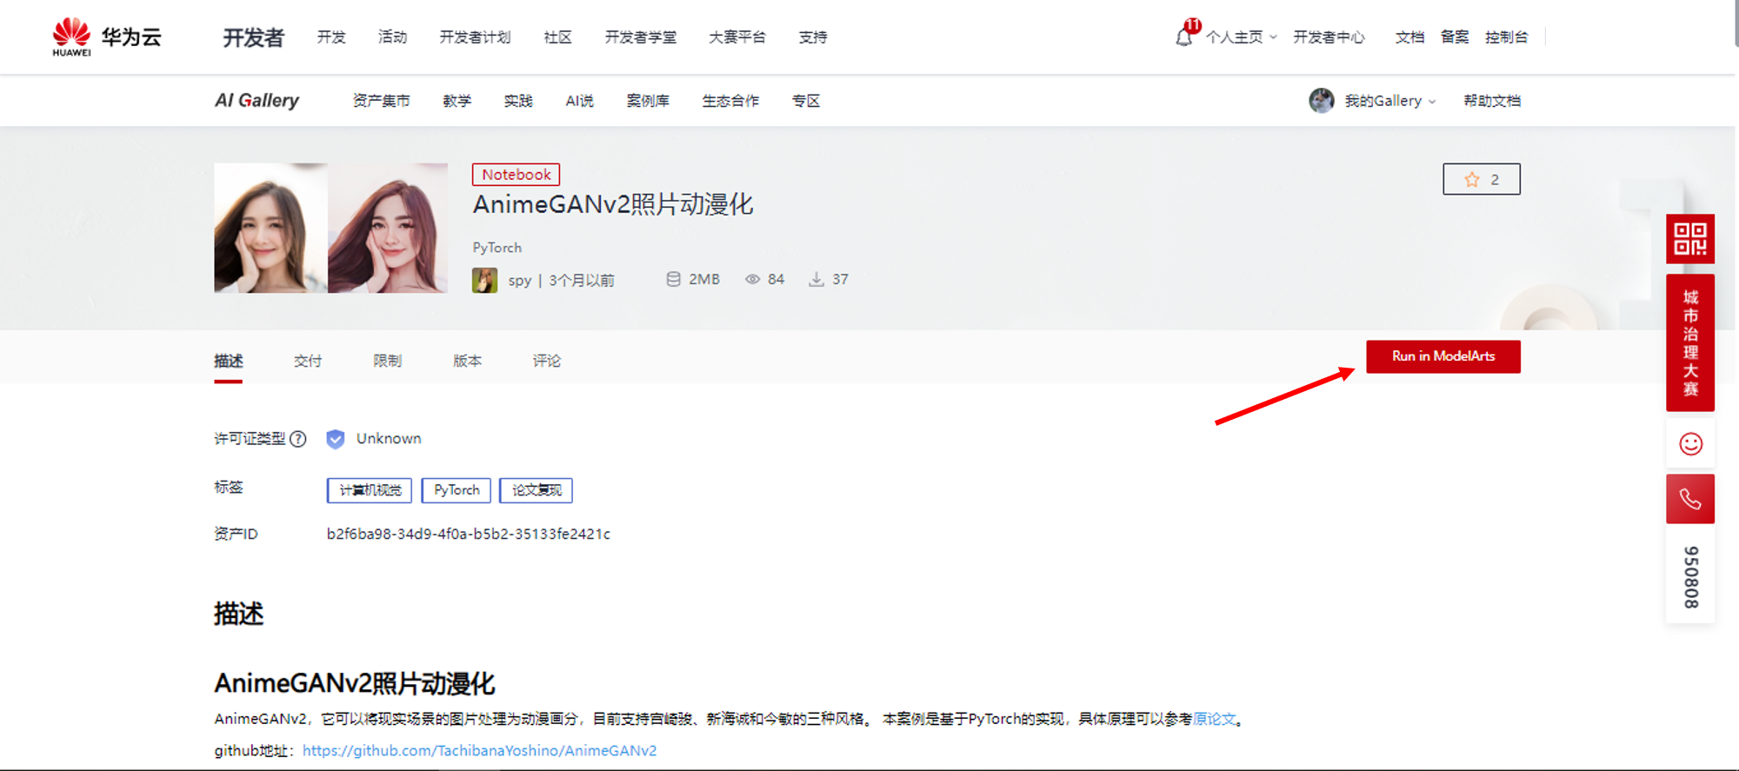Click the 论文复现 tag
1739x771 pixels.
click(x=536, y=490)
